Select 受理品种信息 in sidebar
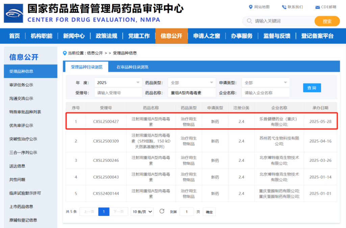Image resolution: width=346 pixels, height=228 pixels. pos(31,71)
